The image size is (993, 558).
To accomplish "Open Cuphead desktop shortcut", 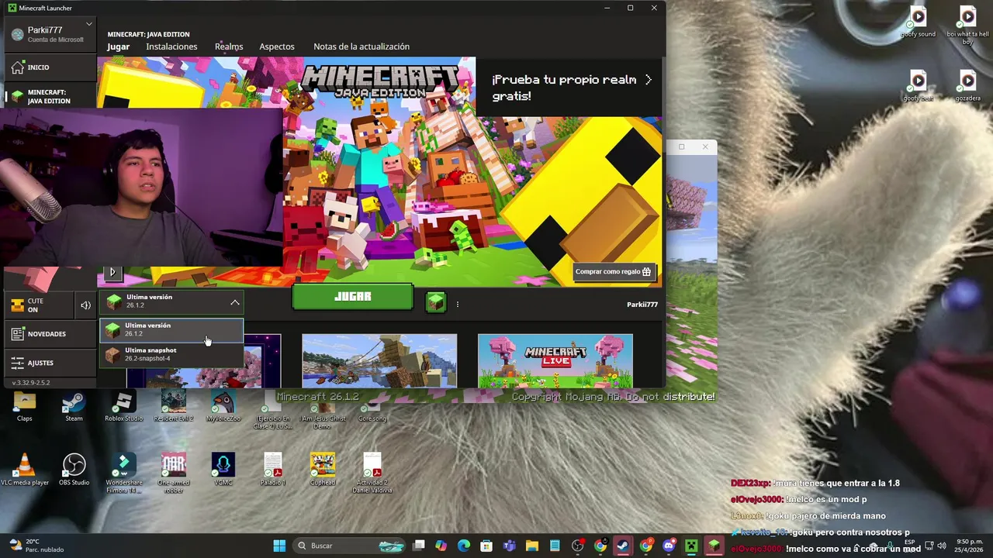I will coord(322,470).
